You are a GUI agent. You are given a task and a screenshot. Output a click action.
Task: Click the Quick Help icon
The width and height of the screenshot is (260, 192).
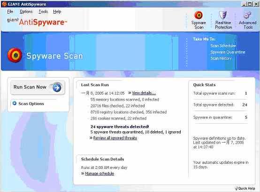236,188
